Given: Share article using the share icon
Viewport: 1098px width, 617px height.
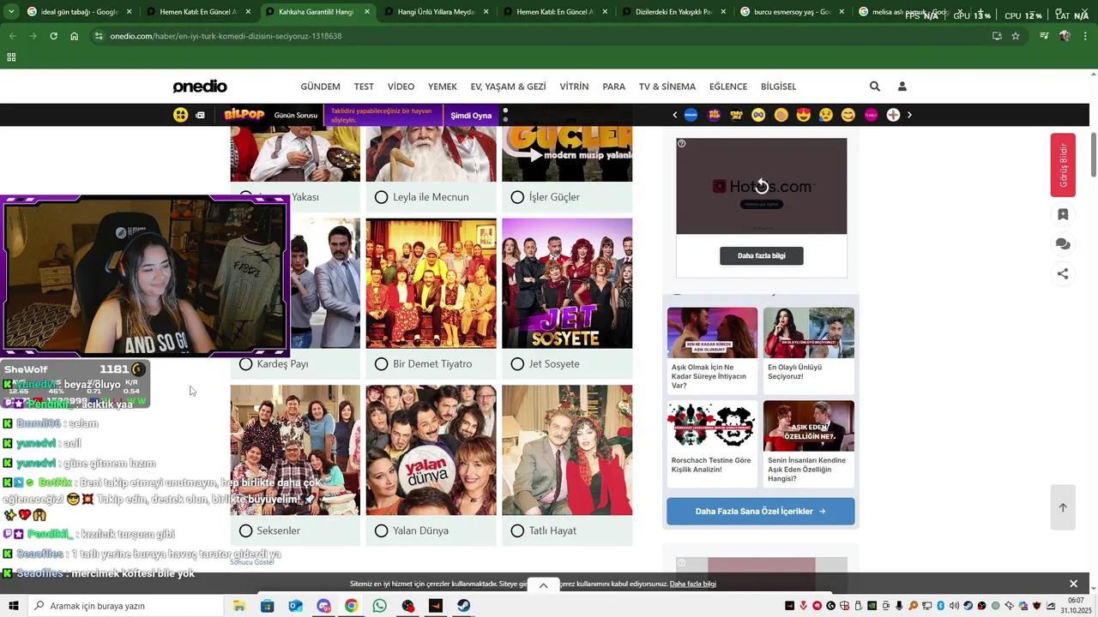Looking at the screenshot, I should (x=1063, y=274).
